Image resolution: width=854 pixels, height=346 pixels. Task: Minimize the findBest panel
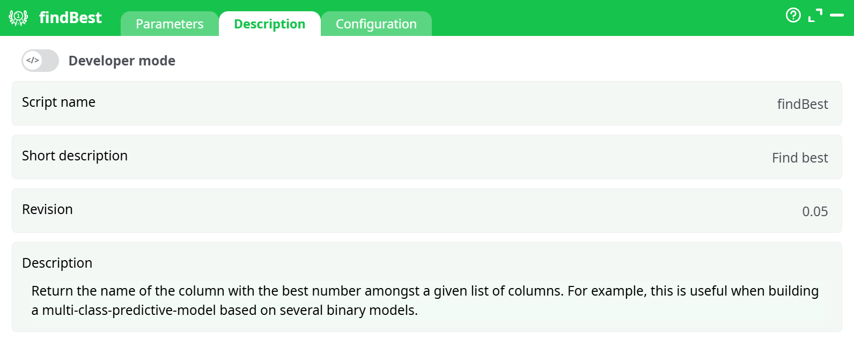[837, 16]
